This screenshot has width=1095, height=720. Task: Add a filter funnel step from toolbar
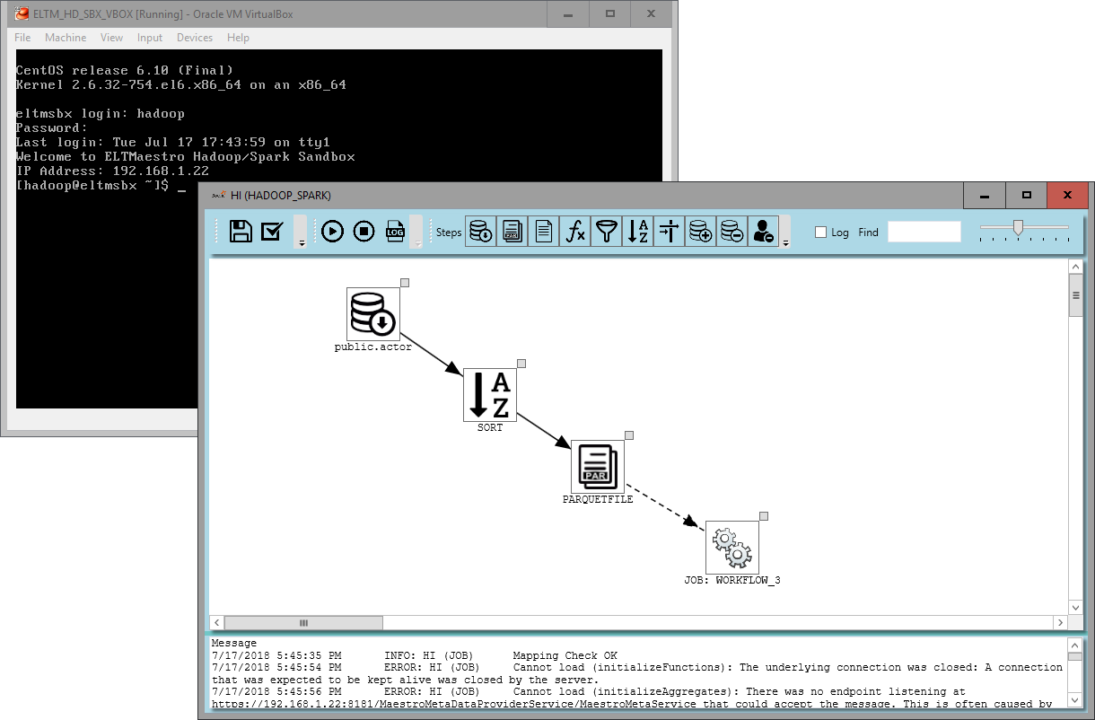pyautogui.click(x=607, y=232)
